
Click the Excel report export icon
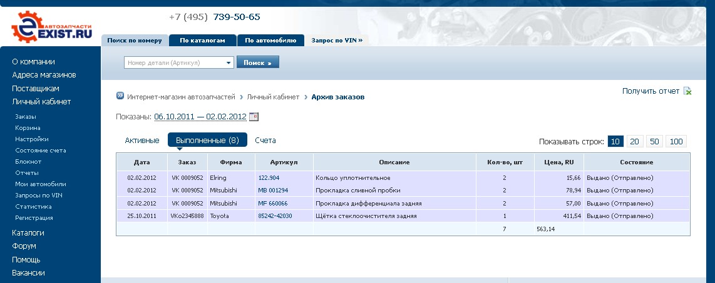click(x=687, y=91)
